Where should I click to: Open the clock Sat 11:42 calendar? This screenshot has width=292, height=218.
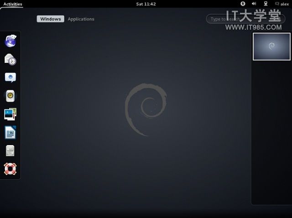point(146,4)
